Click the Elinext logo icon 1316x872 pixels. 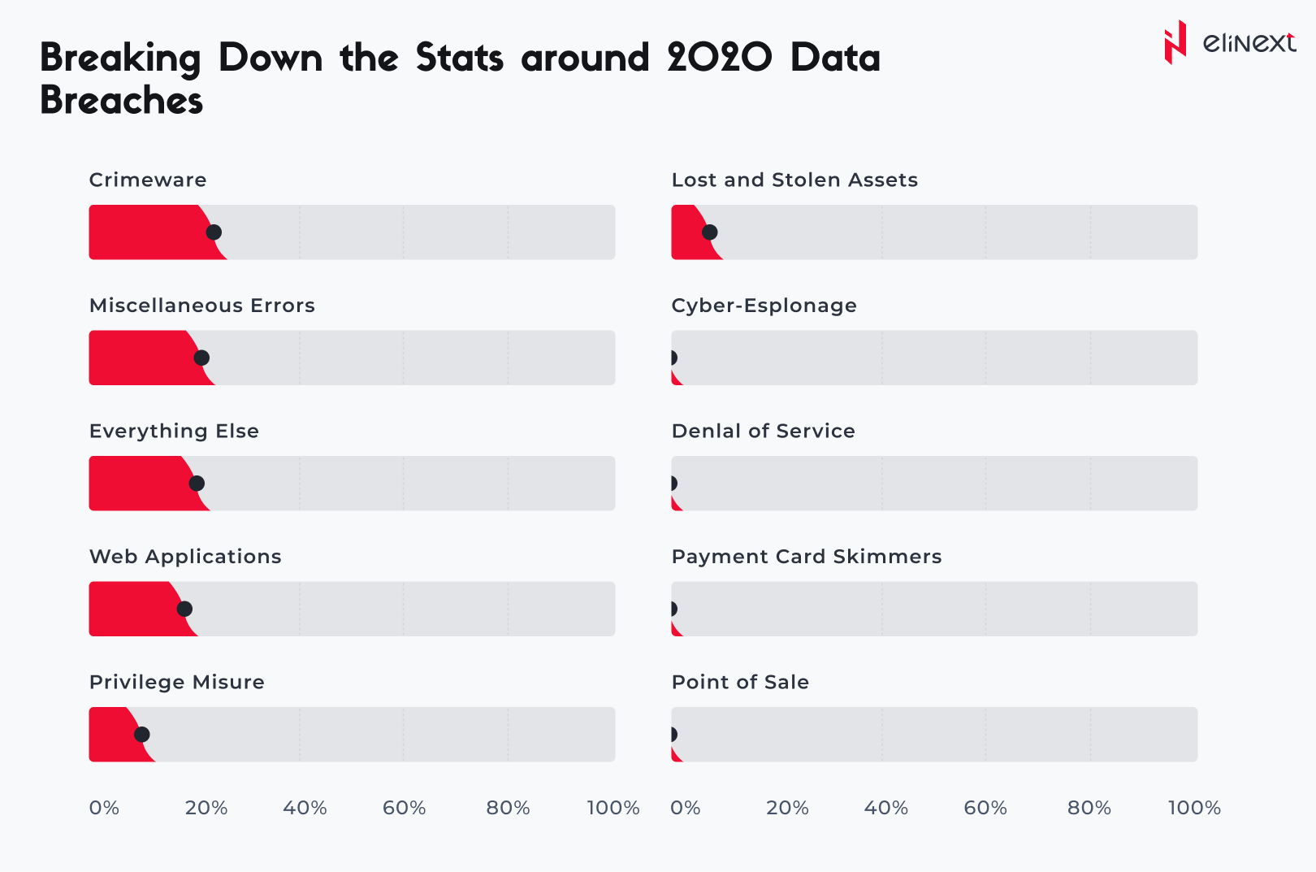(x=1175, y=43)
